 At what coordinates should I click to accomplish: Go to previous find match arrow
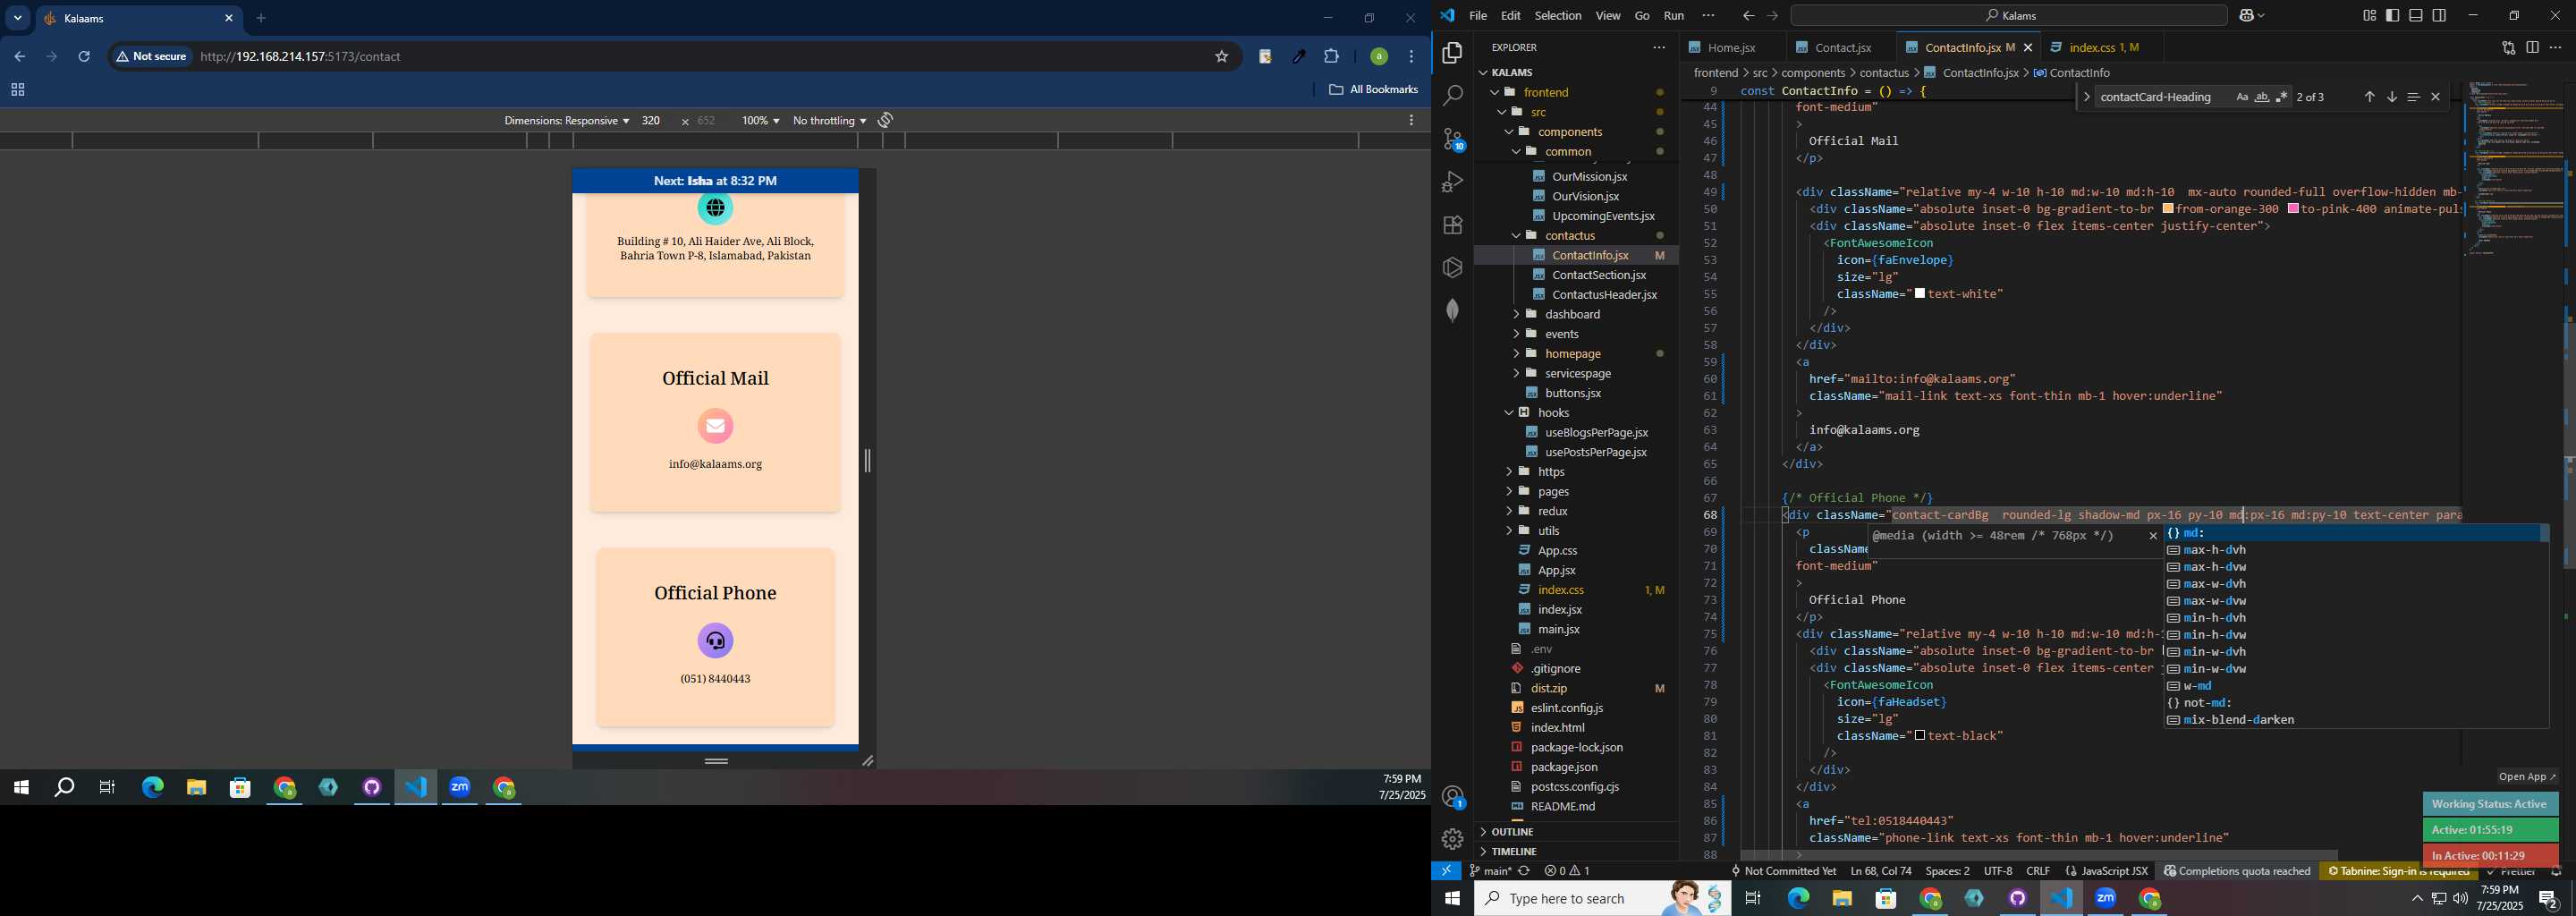(x=2369, y=97)
